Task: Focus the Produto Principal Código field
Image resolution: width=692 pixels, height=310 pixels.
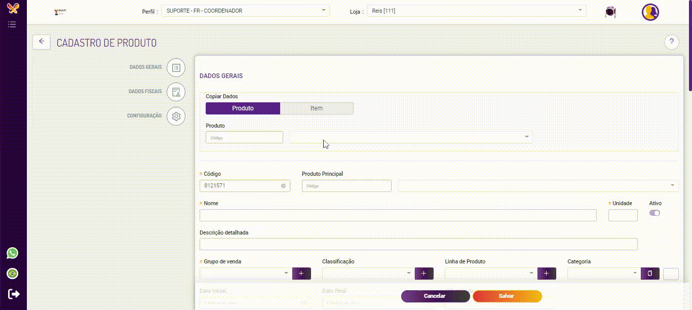Action: pos(347,186)
